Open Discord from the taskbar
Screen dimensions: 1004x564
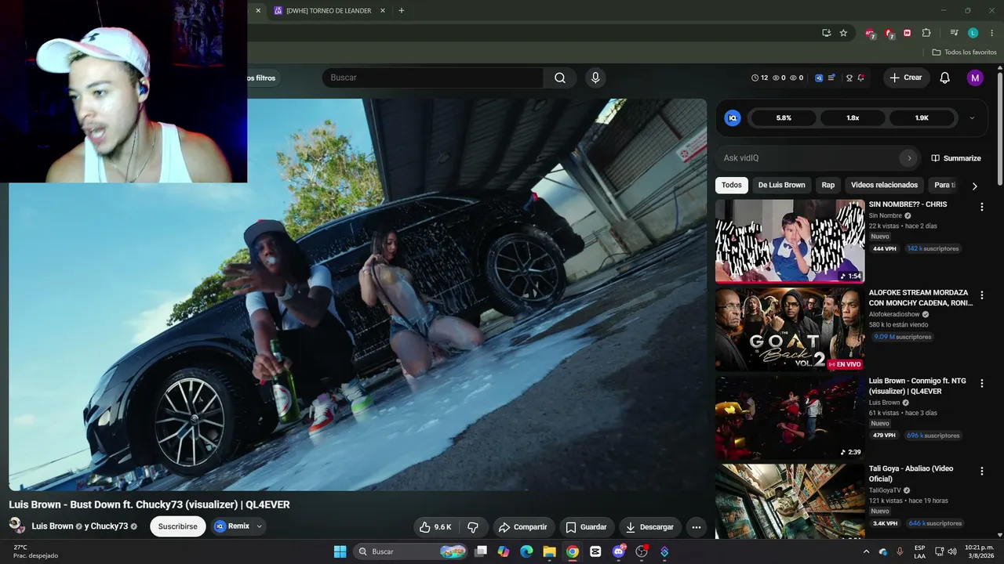619,551
